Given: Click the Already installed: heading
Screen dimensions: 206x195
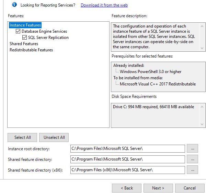Looking at the screenshot, I should click(x=129, y=65).
